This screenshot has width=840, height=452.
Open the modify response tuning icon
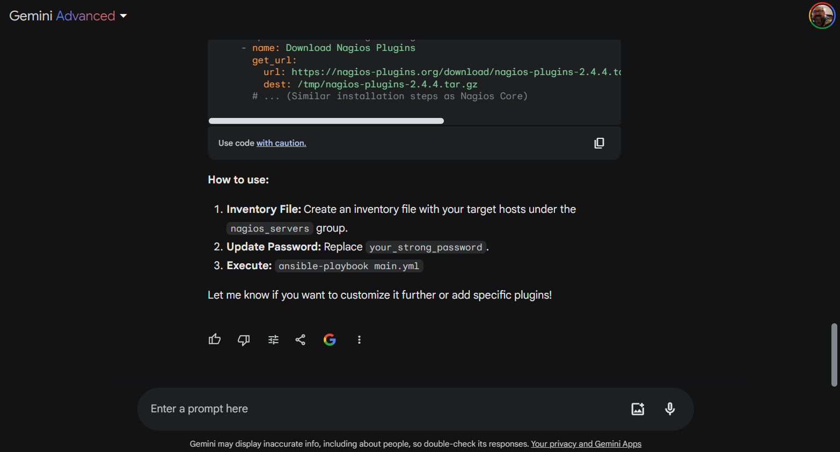(x=273, y=339)
